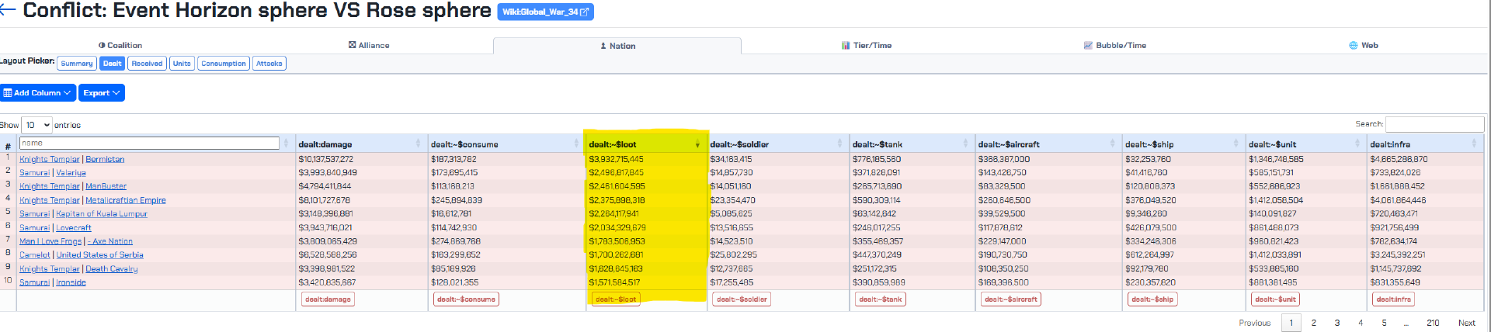Open the Bermistan nation link
Screen dimensions: 1491x332
pos(105,159)
